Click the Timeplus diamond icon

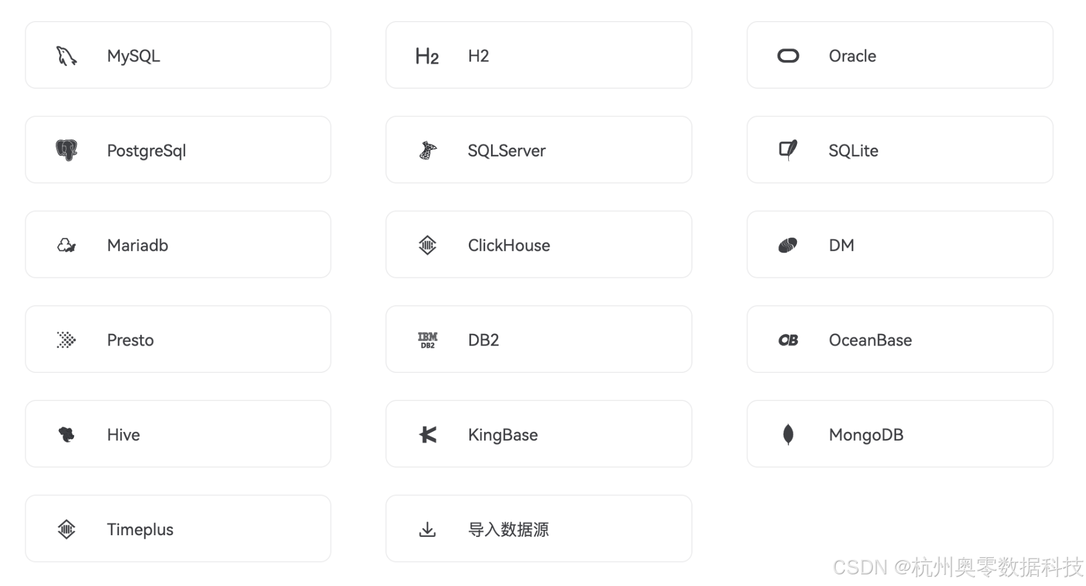[67, 529]
